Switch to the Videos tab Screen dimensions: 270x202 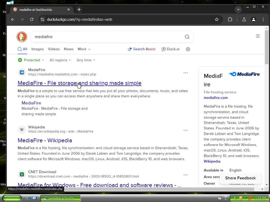(x=54, y=49)
